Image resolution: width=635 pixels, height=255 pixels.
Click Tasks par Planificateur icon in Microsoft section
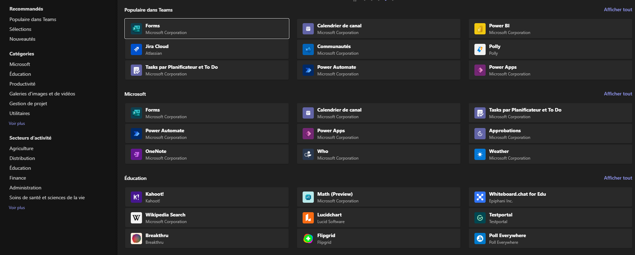[x=480, y=113]
